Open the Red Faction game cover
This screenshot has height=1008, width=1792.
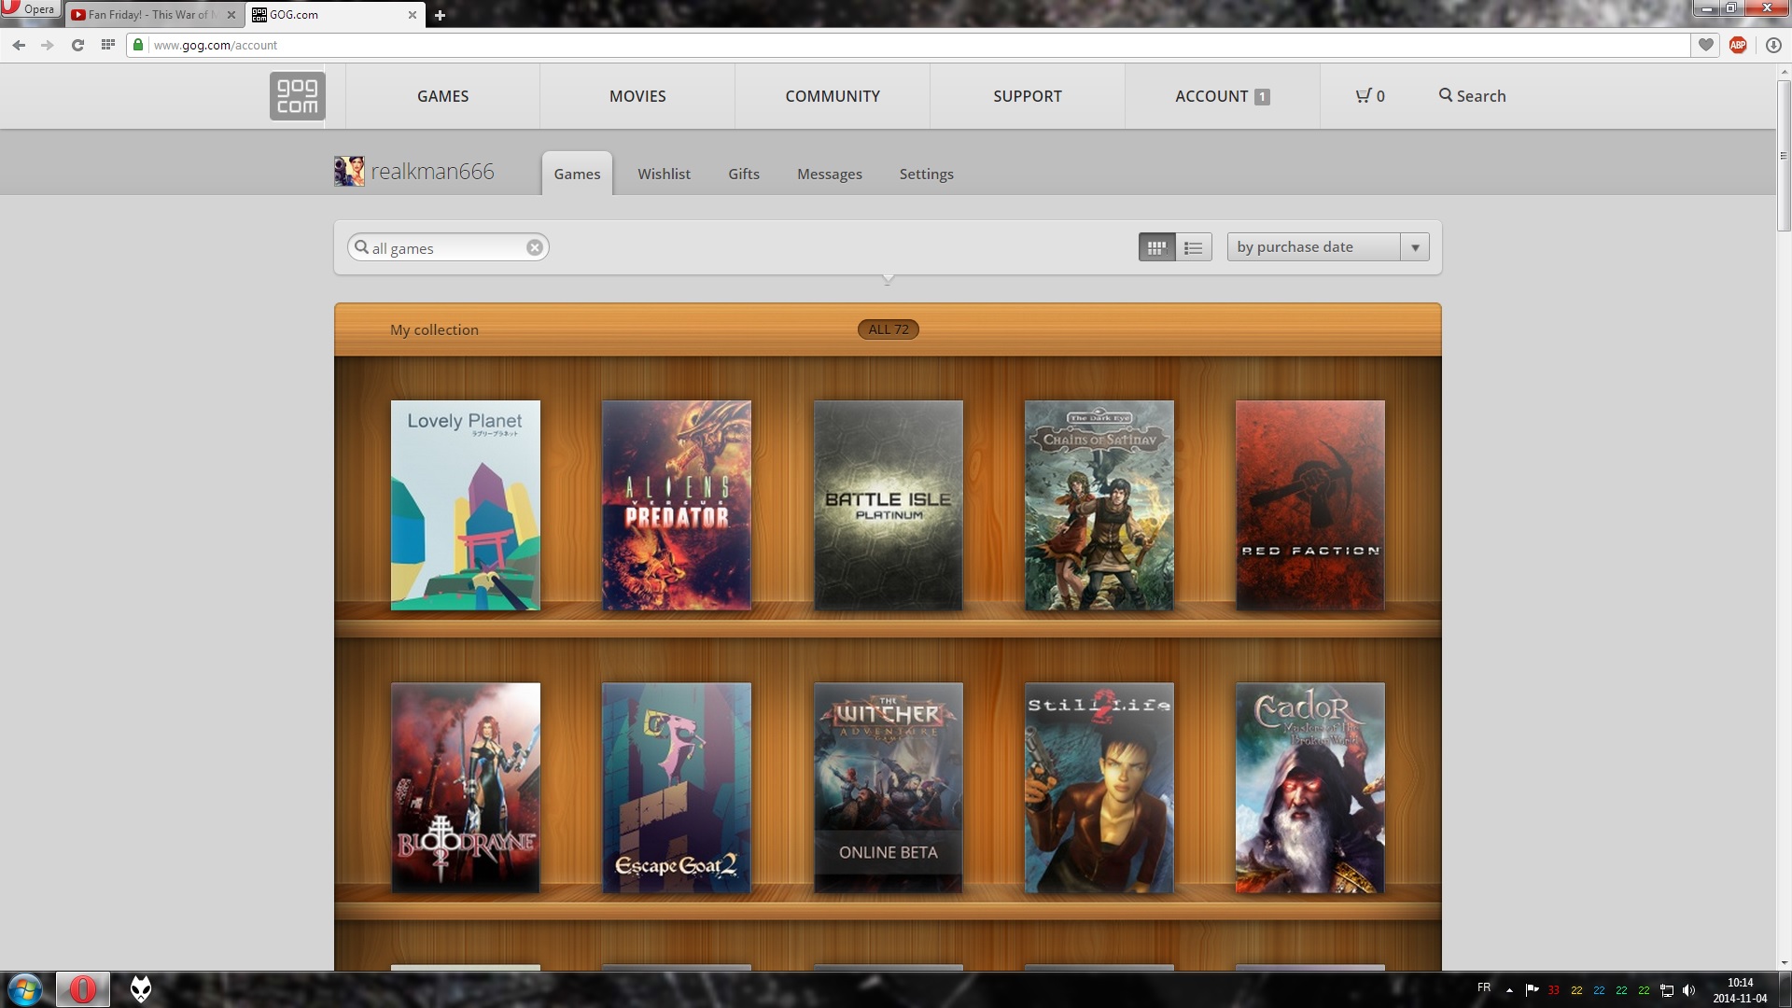click(1310, 506)
